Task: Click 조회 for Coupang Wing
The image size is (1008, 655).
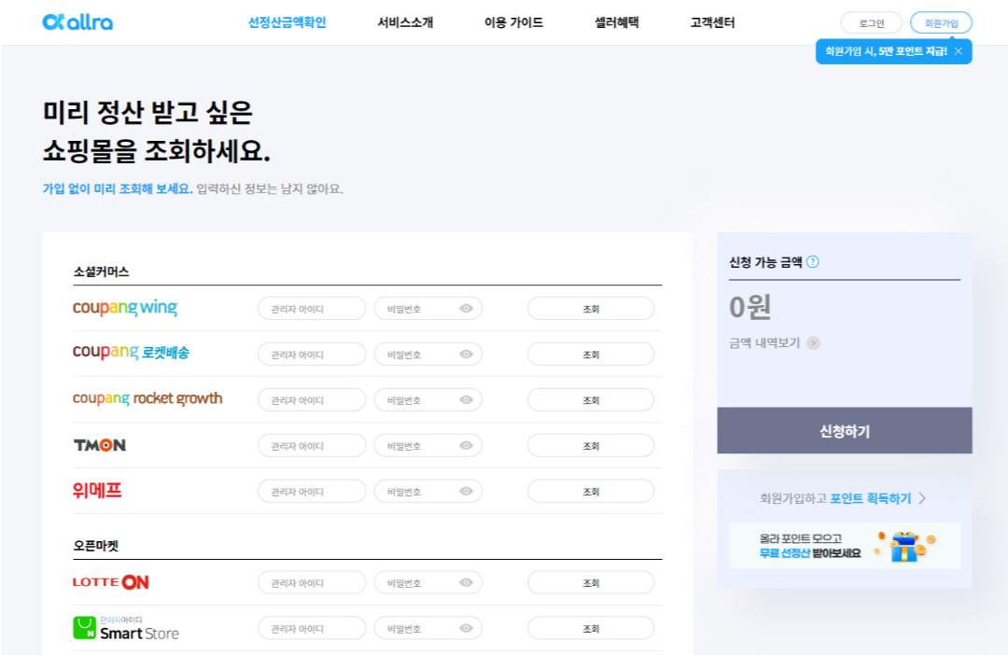Action: [591, 309]
